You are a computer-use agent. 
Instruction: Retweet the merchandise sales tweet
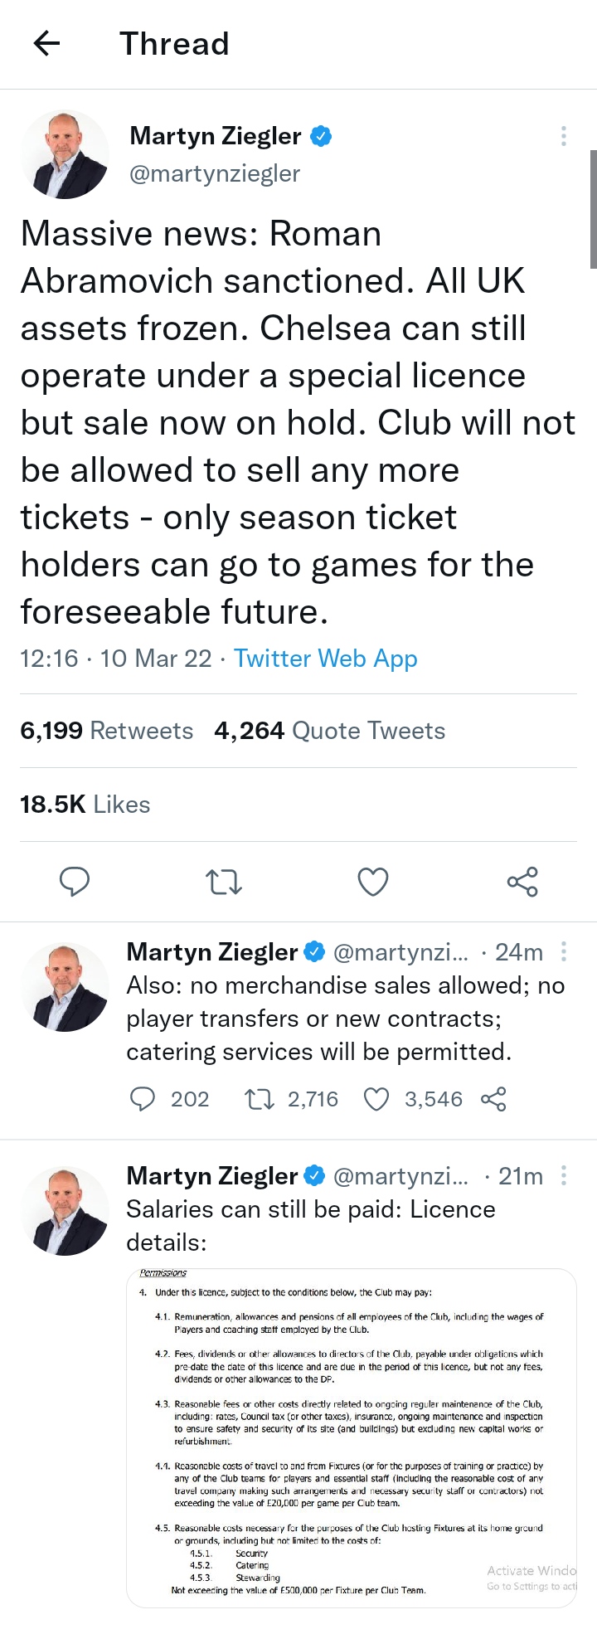pyautogui.click(x=260, y=1099)
